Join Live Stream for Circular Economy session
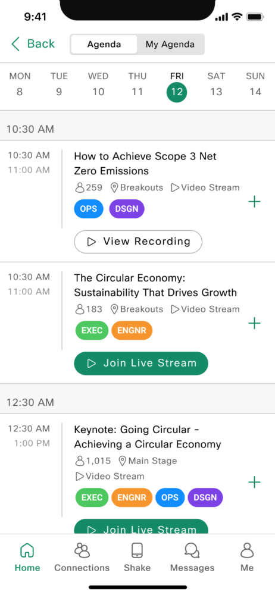This screenshot has height=595, width=275. tap(141, 363)
